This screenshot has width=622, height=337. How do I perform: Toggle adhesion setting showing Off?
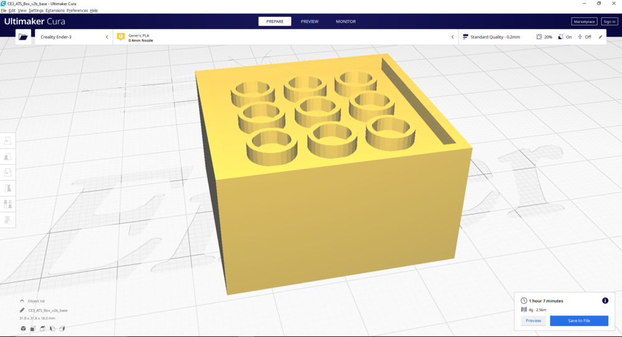584,37
